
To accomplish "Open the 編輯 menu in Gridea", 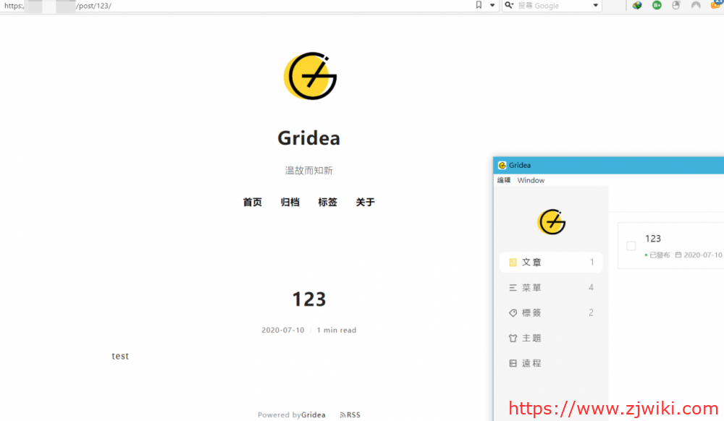I will [x=503, y=180].
